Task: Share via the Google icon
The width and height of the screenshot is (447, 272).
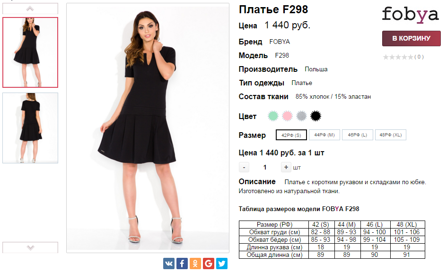Action: pyautogui.click(x=209, y=263)
